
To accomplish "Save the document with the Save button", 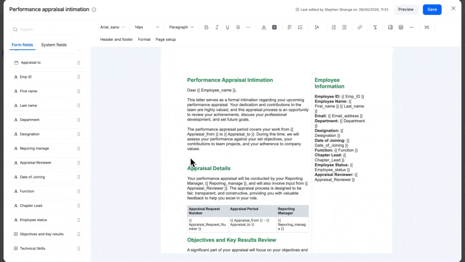I will [x=432, y=9].
